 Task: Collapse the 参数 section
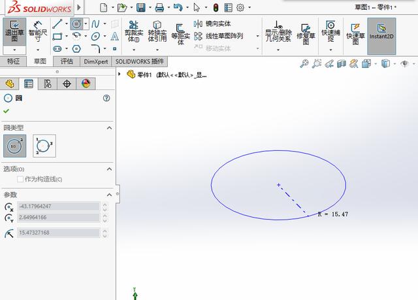tap(109, 195)
